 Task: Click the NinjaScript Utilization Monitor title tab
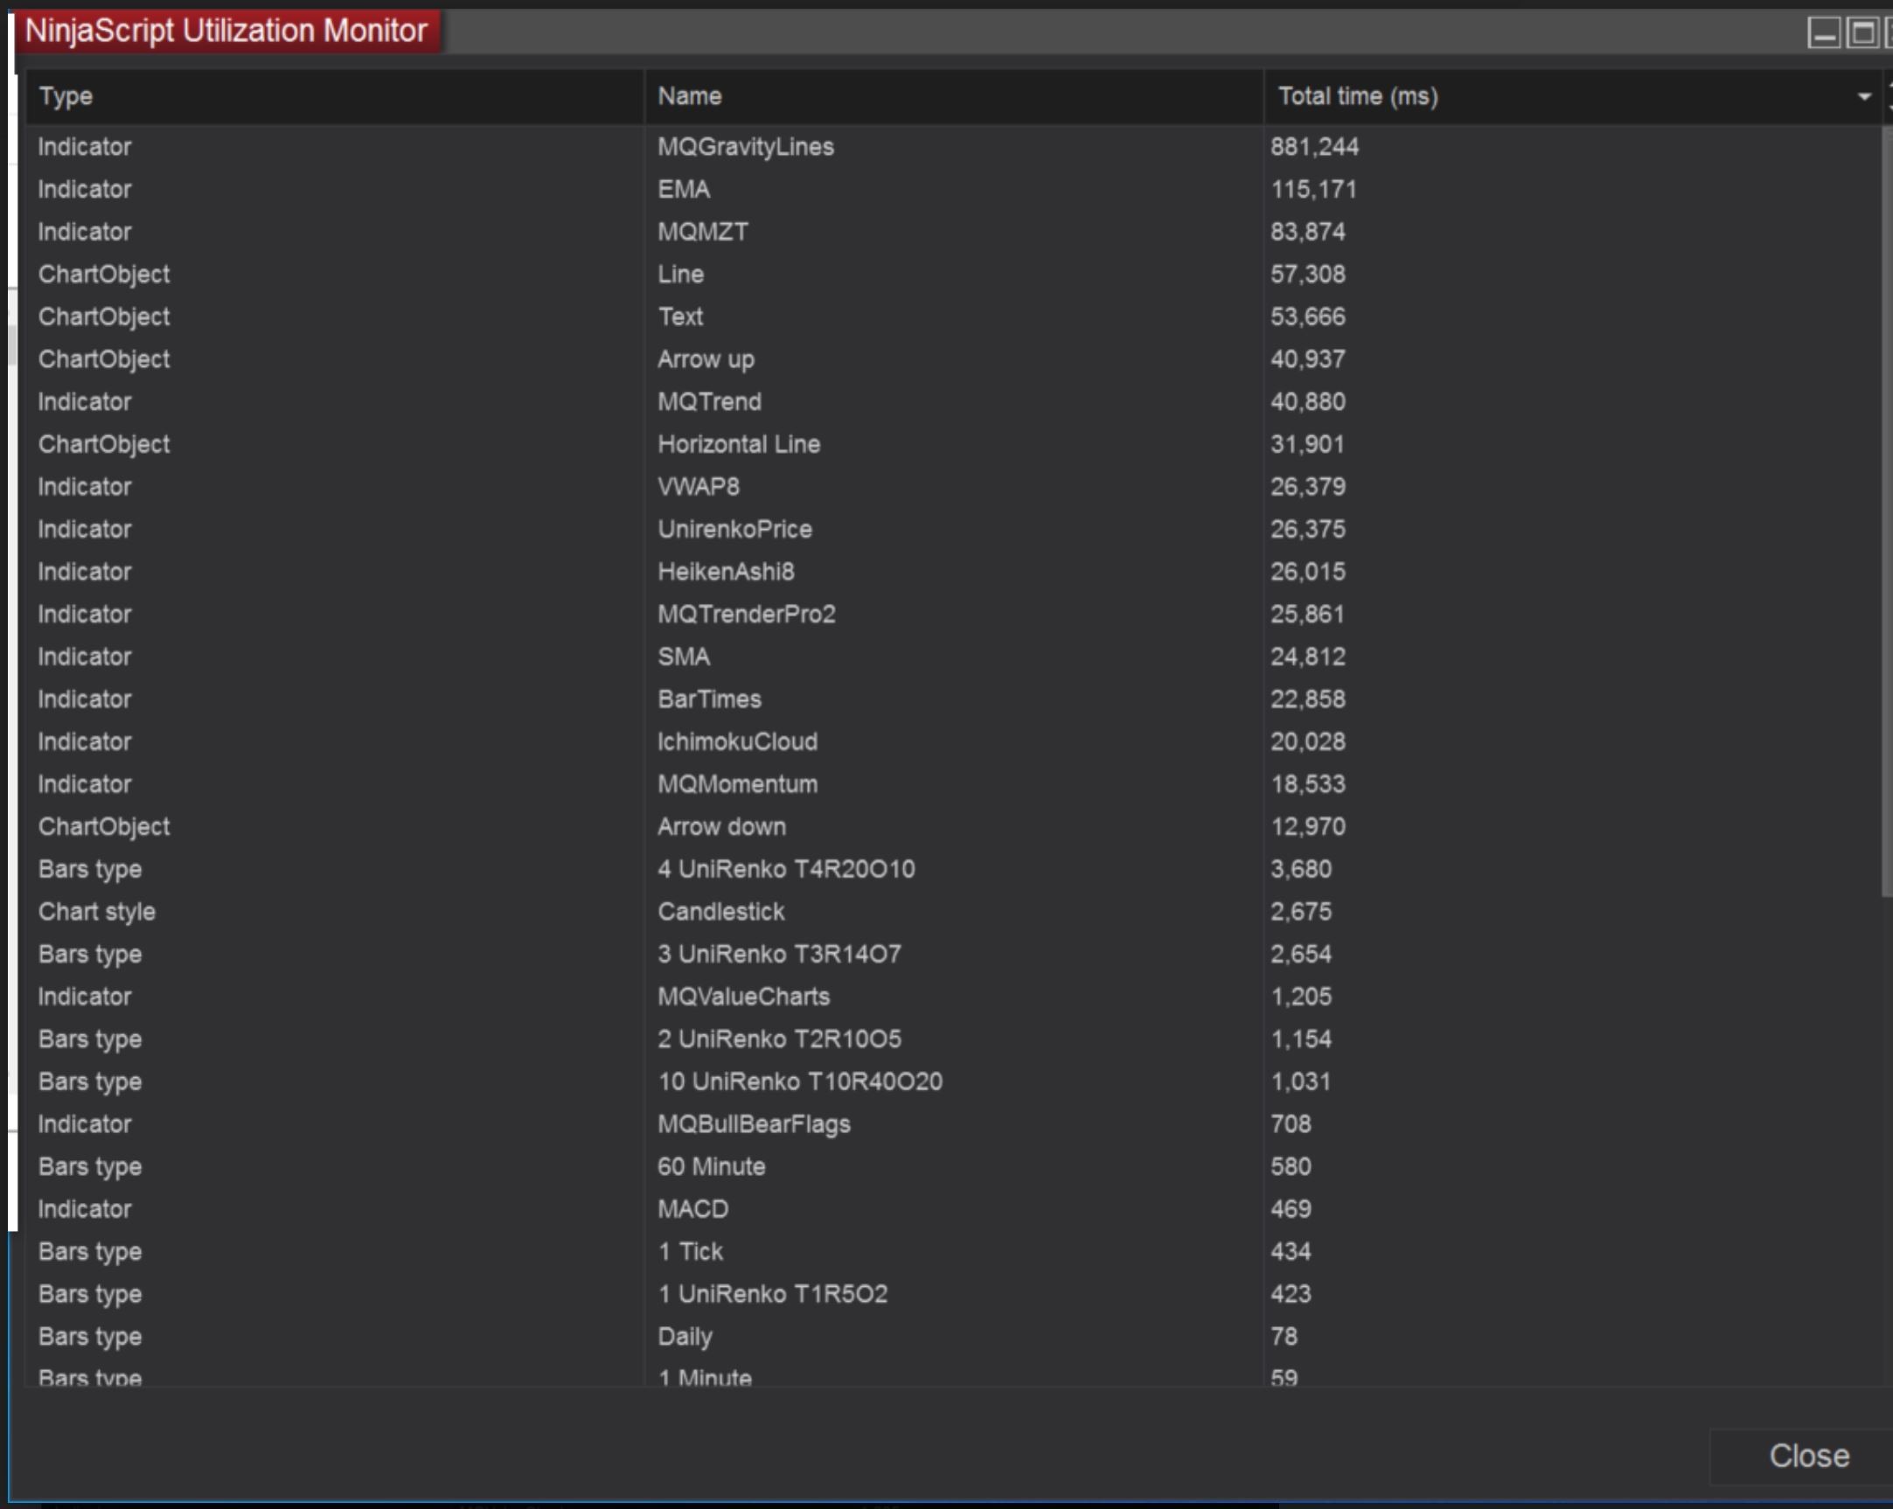pos(226,31)
